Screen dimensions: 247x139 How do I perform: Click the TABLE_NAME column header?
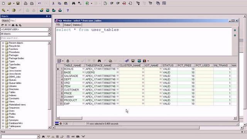[74, 66]
